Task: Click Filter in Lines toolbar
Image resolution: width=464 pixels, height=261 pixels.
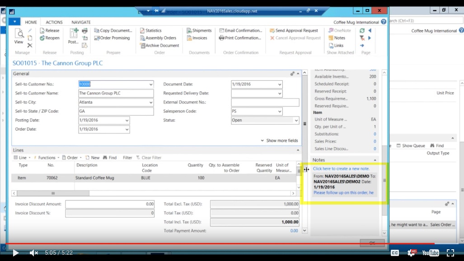Action: [127, 158]
